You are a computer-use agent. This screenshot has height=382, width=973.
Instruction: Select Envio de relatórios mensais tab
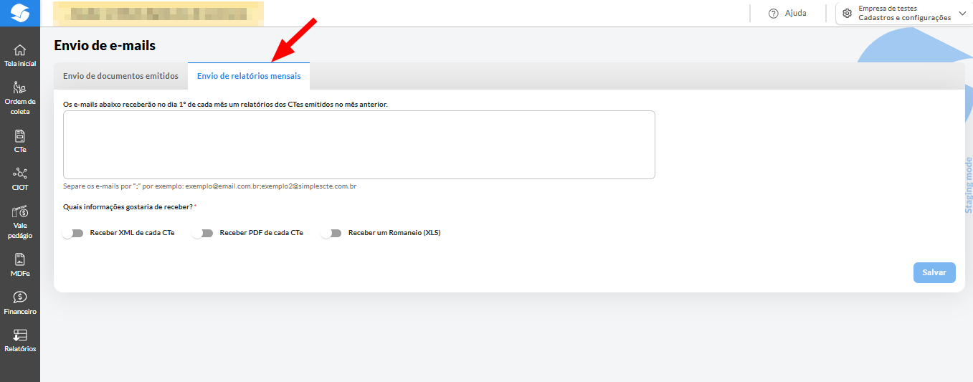(249, 76)
